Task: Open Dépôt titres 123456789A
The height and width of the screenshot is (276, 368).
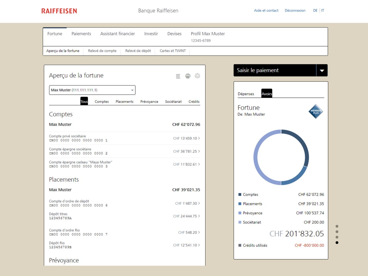Action: point(124,216)
